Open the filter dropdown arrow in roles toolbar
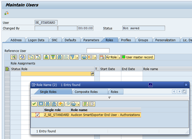The width and height of the screenshot is (192, 139). [x=77, y=58]
